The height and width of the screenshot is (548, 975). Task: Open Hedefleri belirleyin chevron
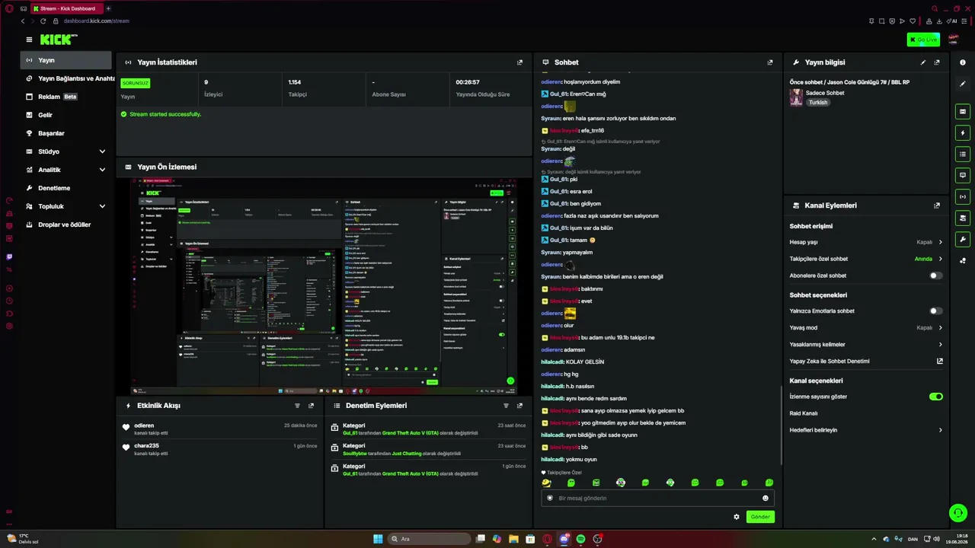coord(940,430)
